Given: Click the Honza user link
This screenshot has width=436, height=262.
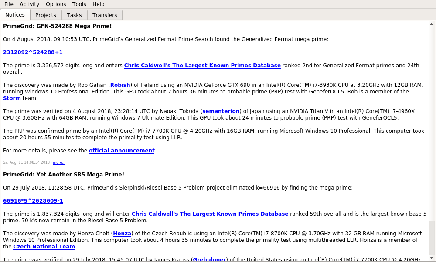Looking at the screenshot, I should 122,234.
